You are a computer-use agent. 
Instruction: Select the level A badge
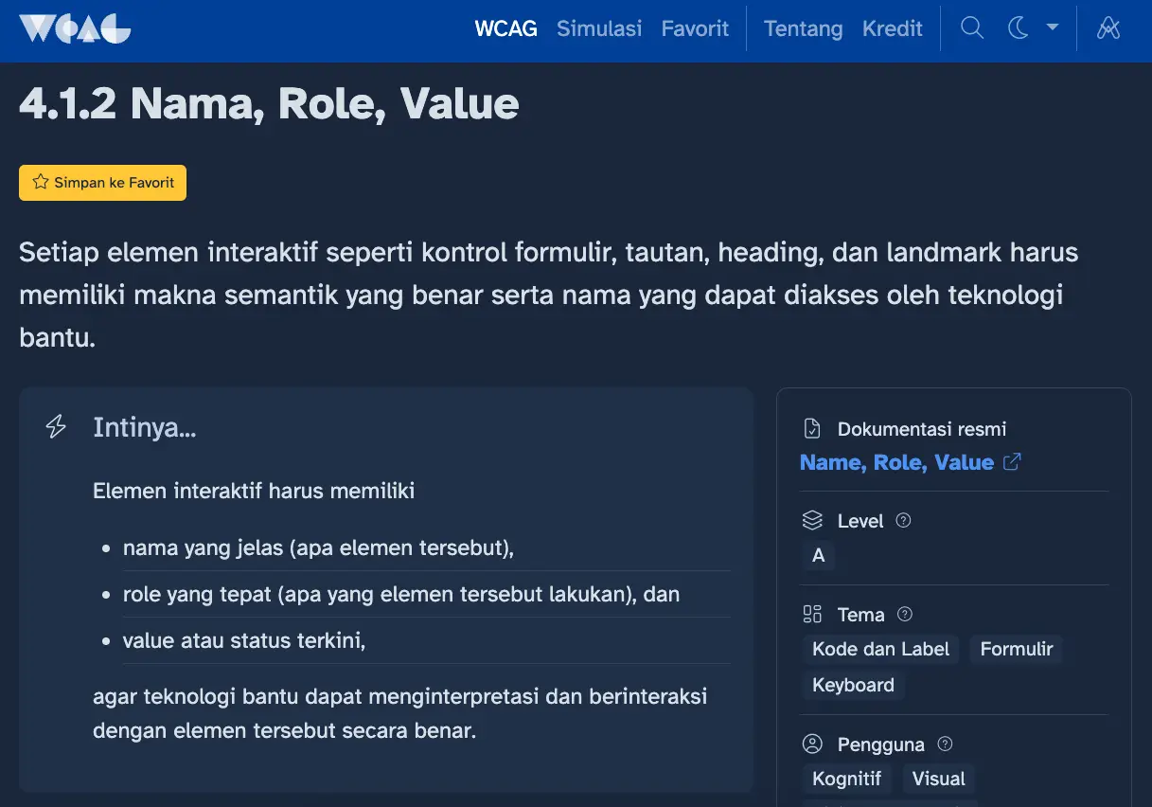[x=818, y=556]
